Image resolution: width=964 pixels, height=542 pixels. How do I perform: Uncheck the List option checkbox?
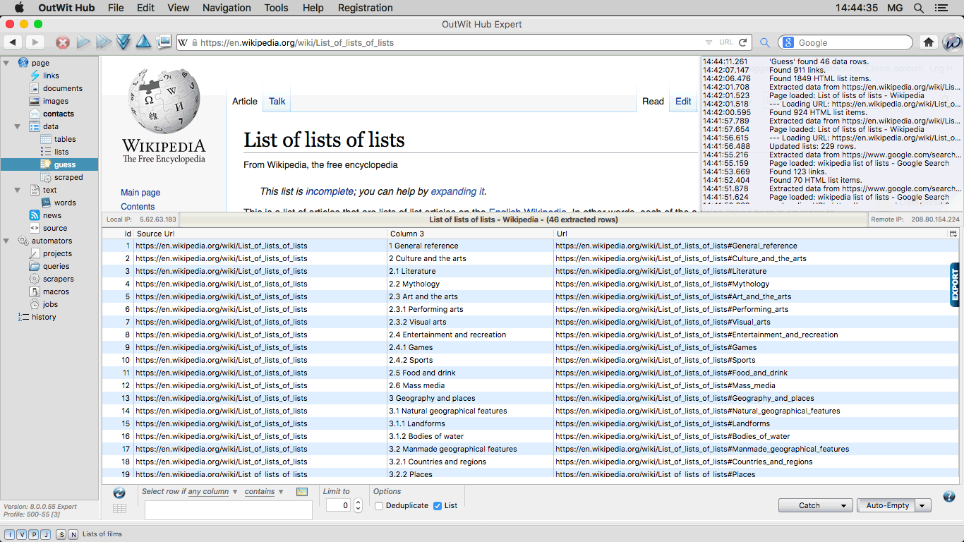click(x=438, y=505)
